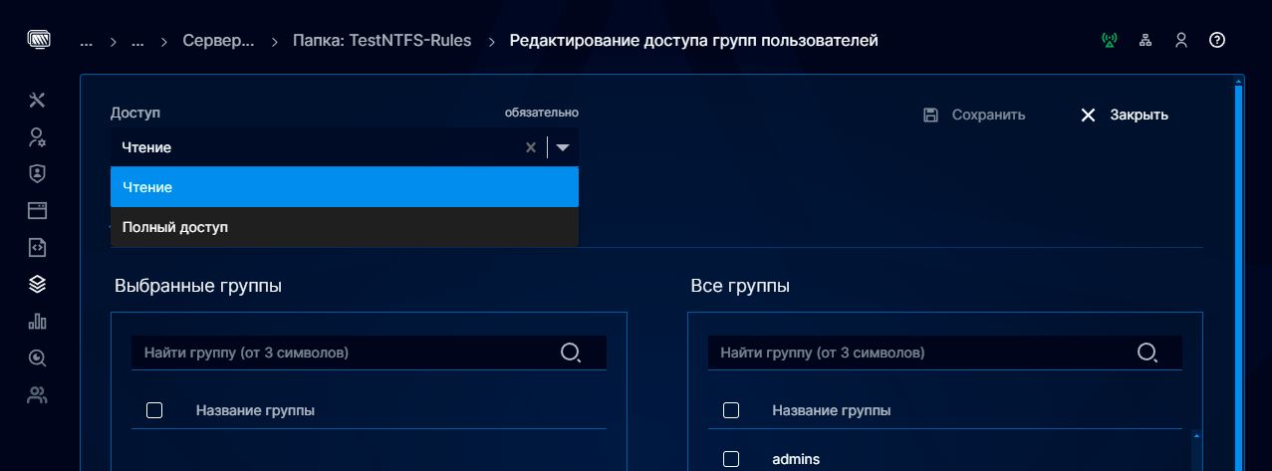Click the green antenna connection status icon
This screenshot has width=1272, height=471.
pos(1110,41)
